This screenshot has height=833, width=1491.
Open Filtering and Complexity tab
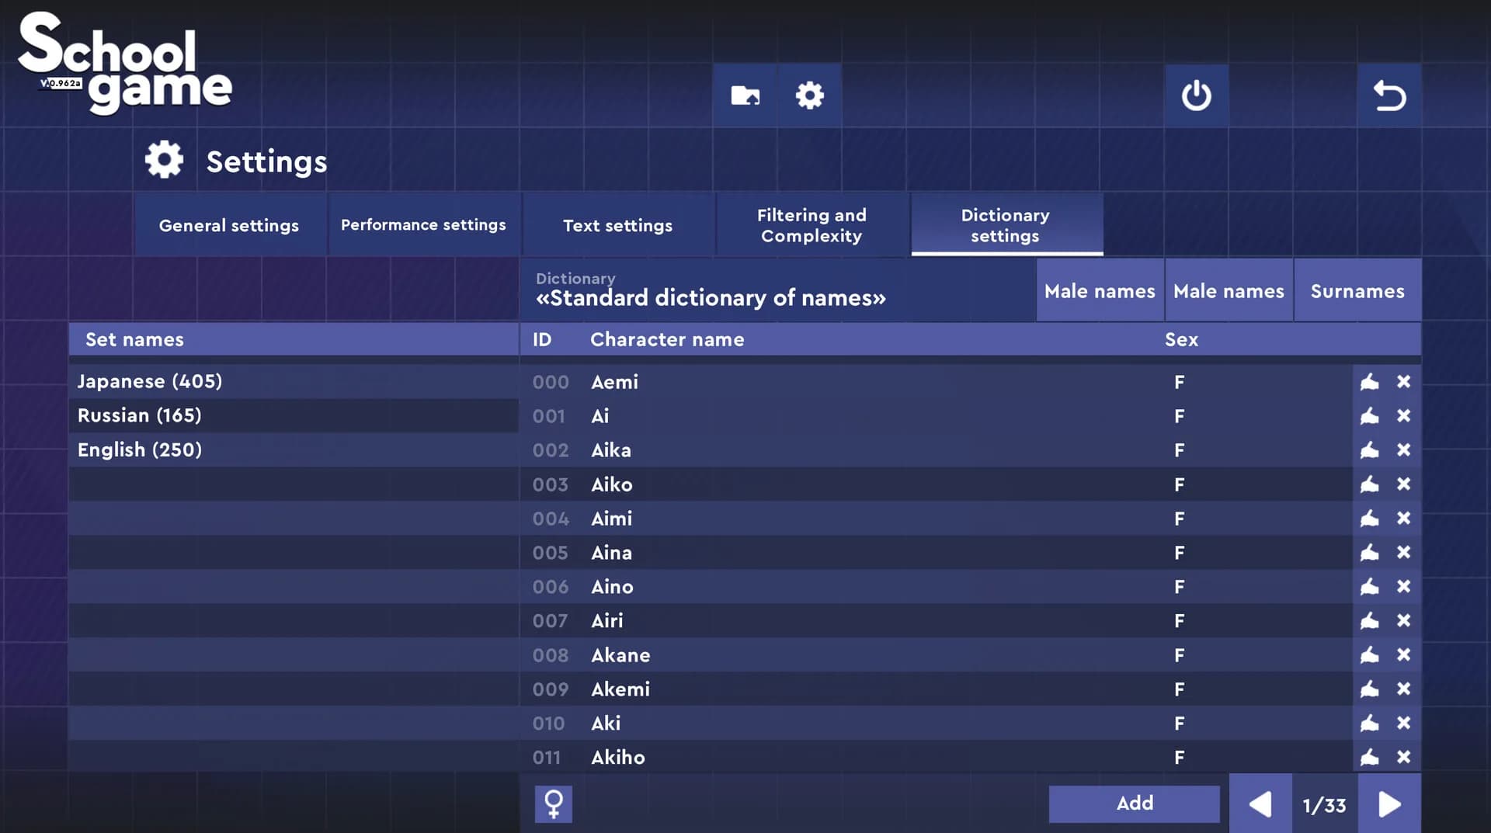[812, 225]
